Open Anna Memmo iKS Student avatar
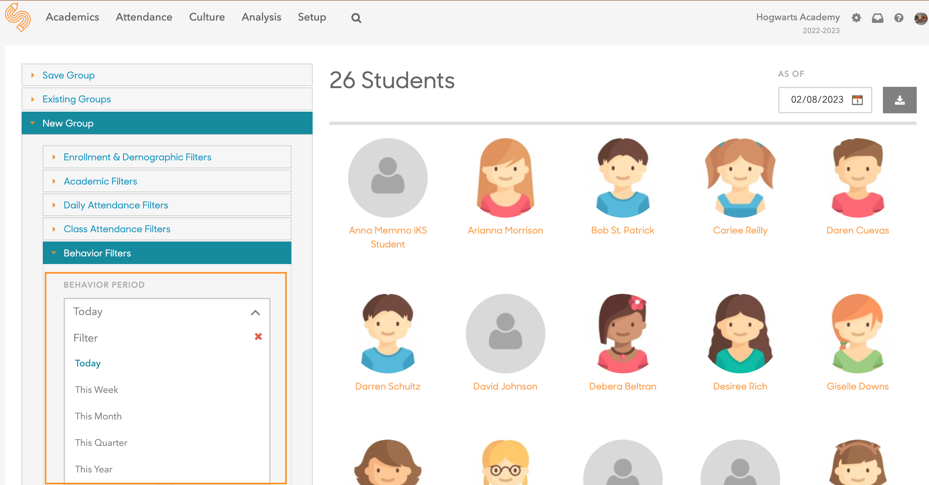 [x=388, y=178]
